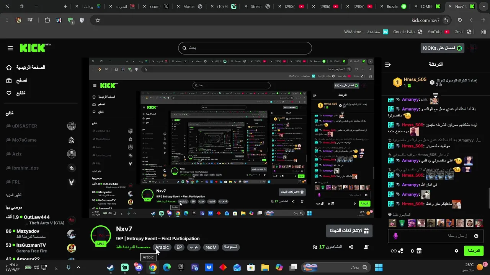Open the YouTube bookmark
The width and height of the screenshot is (490, 275).
click(439, 32)
